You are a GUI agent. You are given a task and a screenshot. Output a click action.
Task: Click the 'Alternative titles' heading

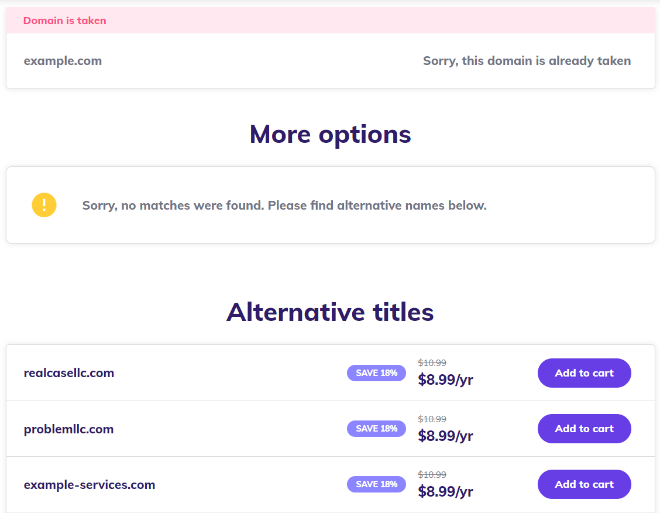(x=331, y=312)
